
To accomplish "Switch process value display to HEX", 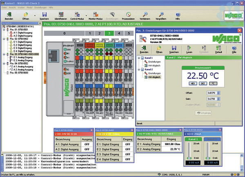I will tap(194, 83).
